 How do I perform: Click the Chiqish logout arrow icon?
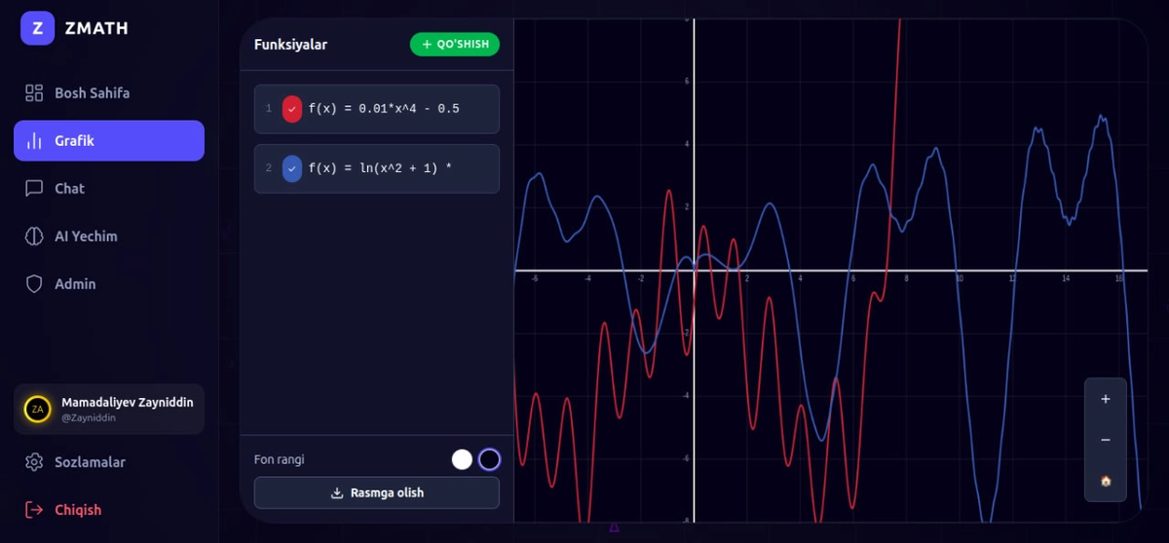click(x=34, y=510)
